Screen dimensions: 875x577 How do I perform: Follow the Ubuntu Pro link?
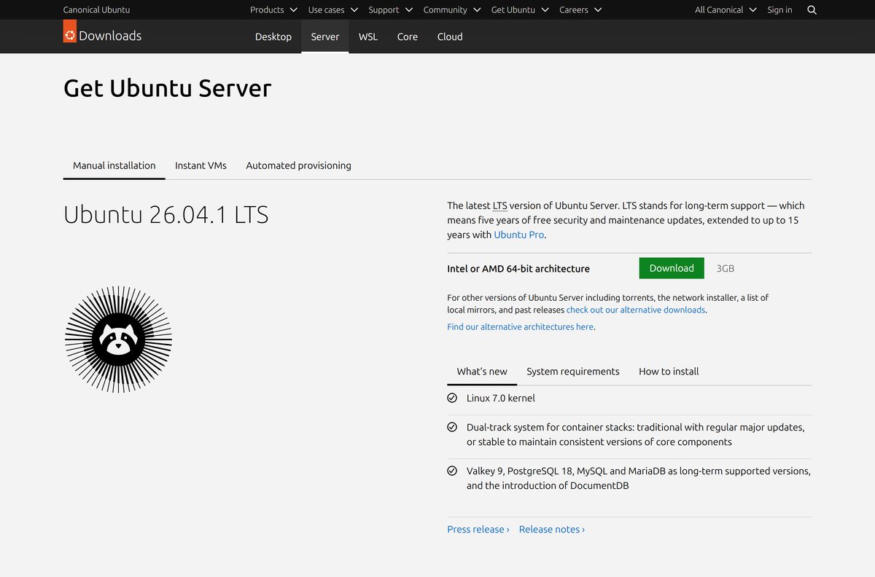(519, 235)
